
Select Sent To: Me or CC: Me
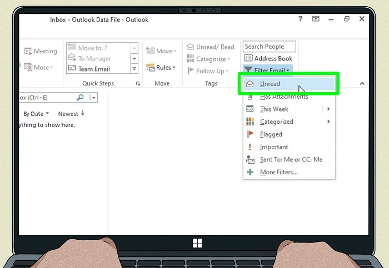click(291, 160)
